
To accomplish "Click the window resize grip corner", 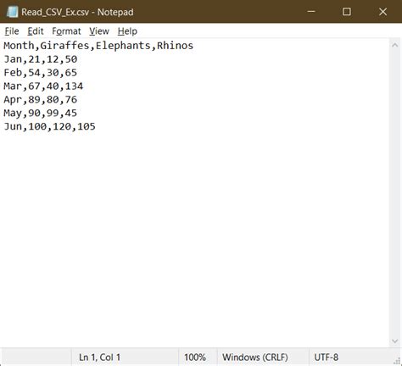I will tap(398, 361).
